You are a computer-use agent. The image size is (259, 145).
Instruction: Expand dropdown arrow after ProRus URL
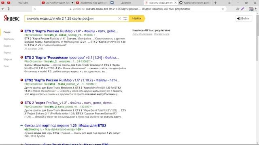point(91,107)
